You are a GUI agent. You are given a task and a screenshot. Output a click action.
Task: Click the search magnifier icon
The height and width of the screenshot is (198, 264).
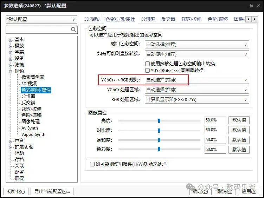click(x=73, y=30)
